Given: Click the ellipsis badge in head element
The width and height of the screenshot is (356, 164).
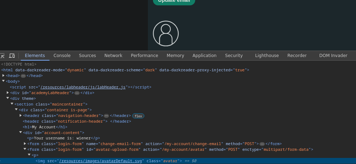Looking at the screenshot, I should click(x=23, y=76).
